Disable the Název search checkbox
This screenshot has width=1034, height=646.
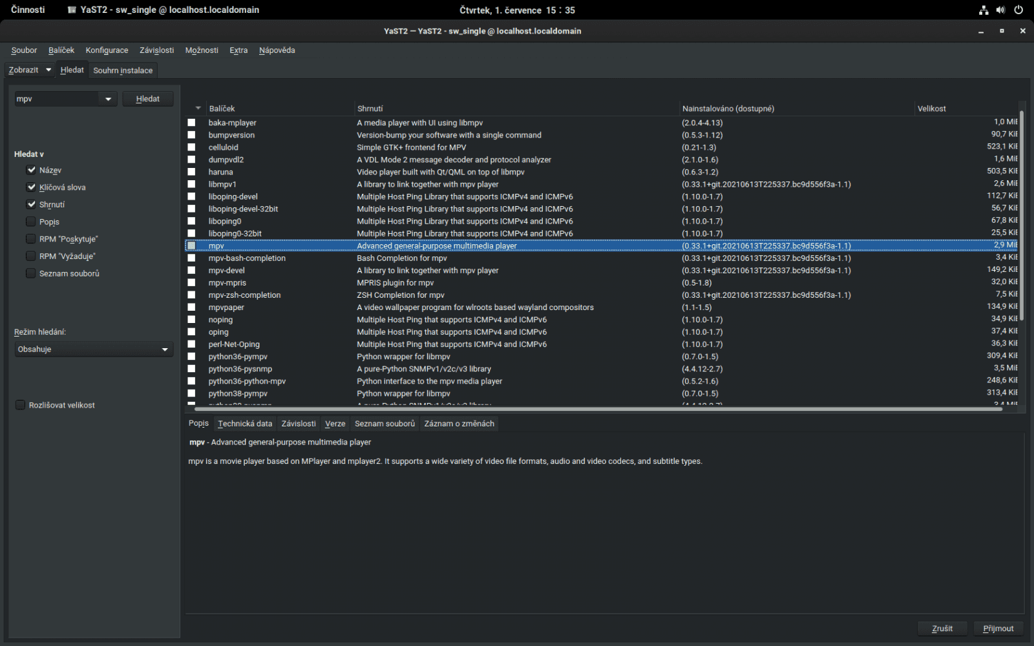[x=32, y=169]
